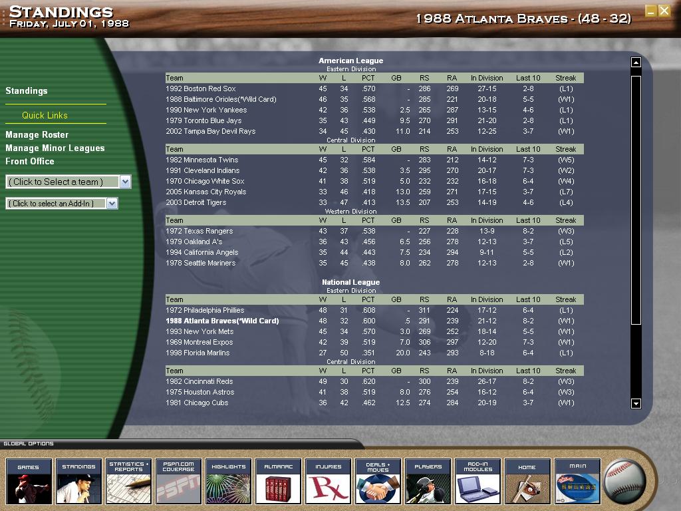Click the 'Click to select an Add-In' combo box

pyautogui.click(x=62, y=204)
